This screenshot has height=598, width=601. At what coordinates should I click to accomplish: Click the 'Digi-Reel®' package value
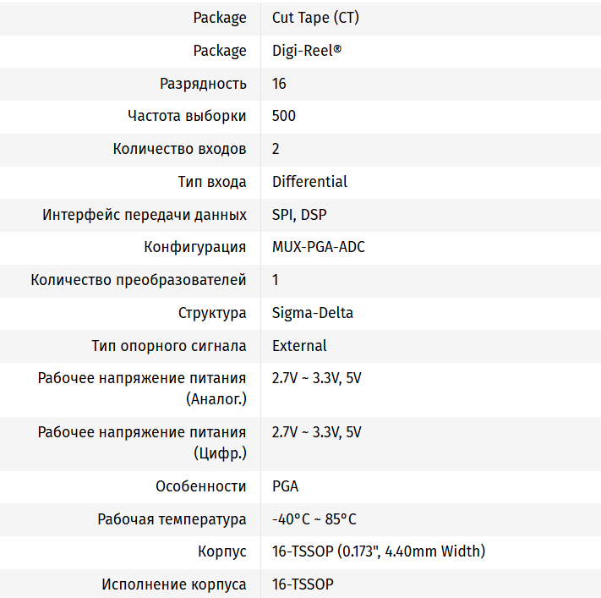pos(307,51)
